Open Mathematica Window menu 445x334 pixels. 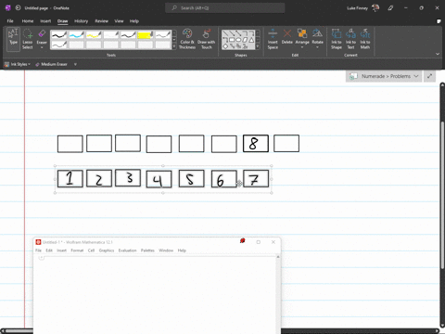click(166, 250)
